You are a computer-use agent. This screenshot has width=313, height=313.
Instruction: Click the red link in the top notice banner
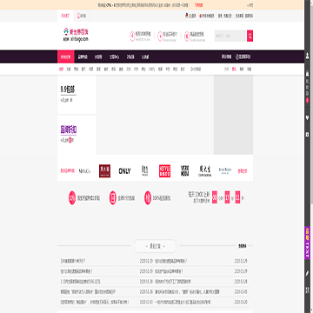(x=198, y=5)
